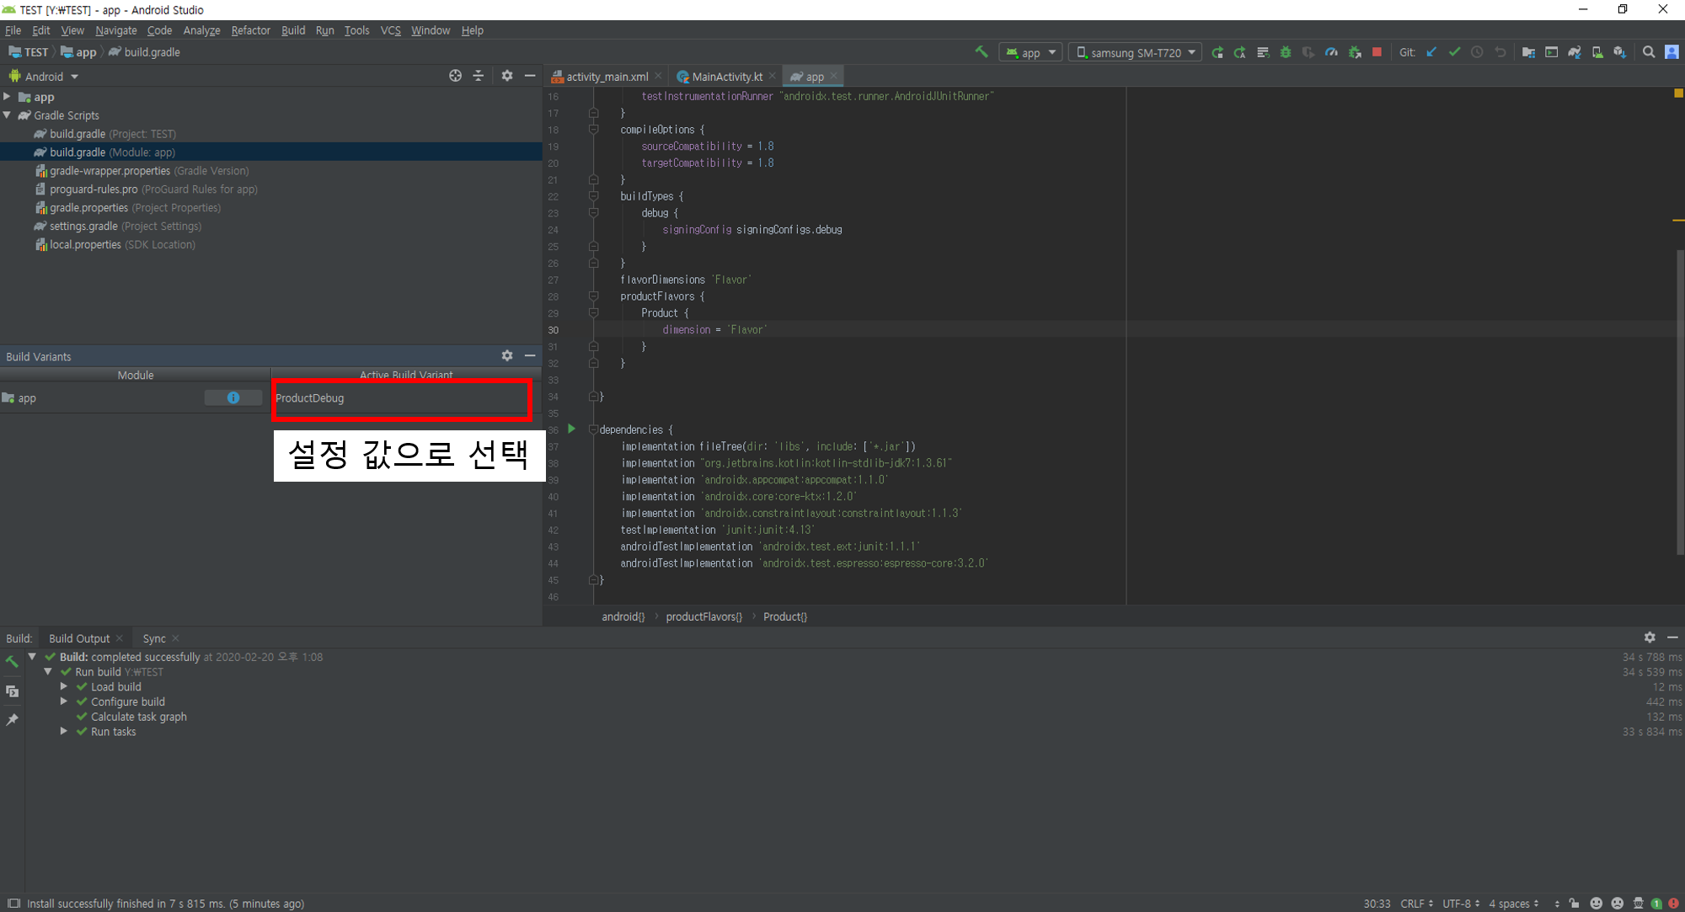The height and width of the screenshot is (912, 1685).
Task: Switch to the MainActivity.kt tab
Action: 726,77
